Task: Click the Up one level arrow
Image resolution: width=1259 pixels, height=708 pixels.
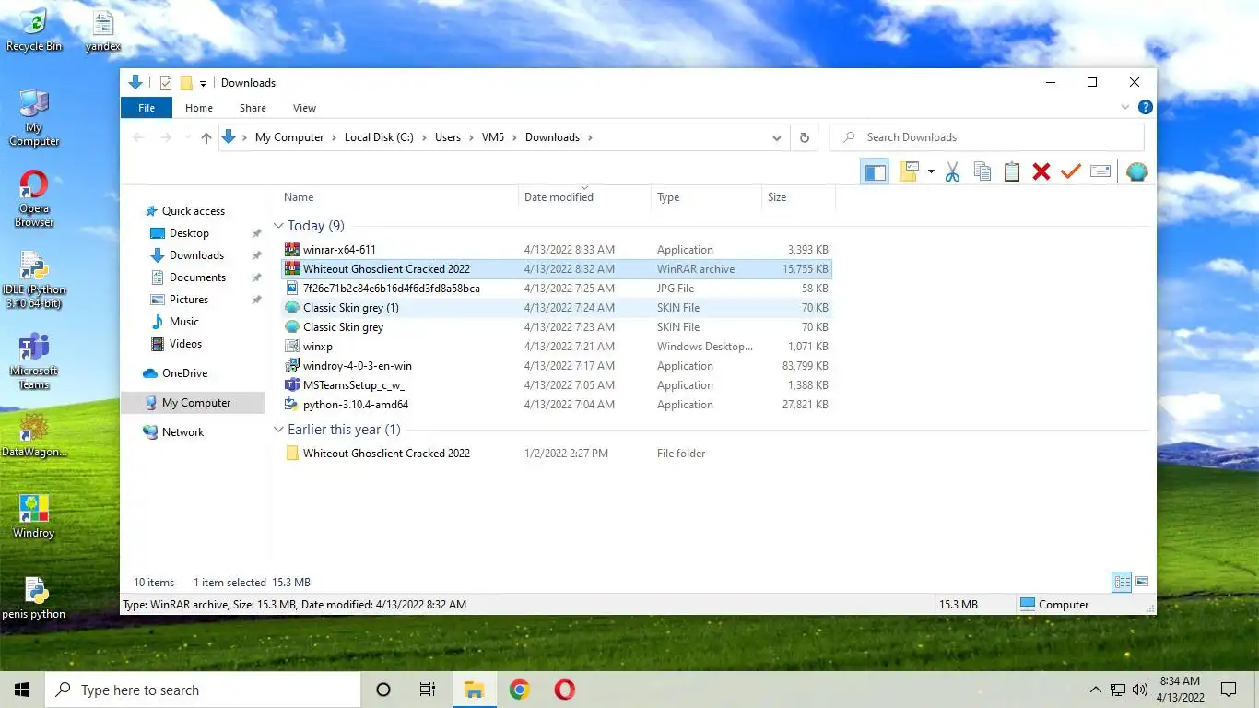Action: pos(206,137)
